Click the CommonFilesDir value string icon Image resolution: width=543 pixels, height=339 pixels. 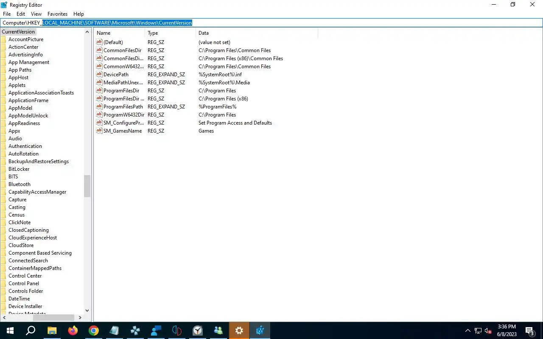pyautogui.click(x=99, y=50)
